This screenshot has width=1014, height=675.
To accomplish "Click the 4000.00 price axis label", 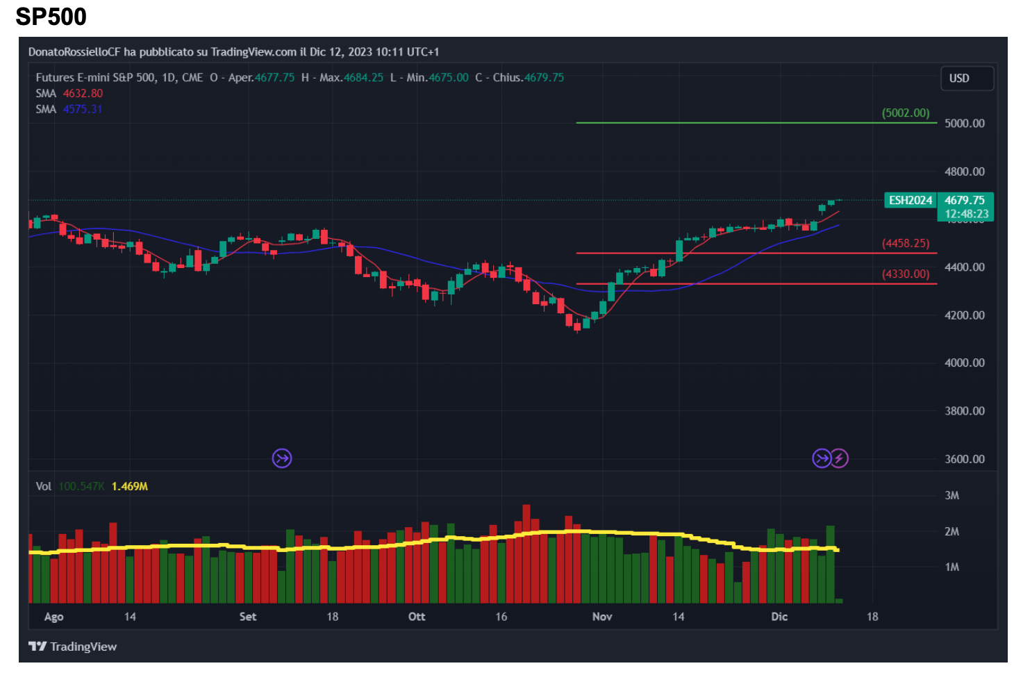I will 965,362.
